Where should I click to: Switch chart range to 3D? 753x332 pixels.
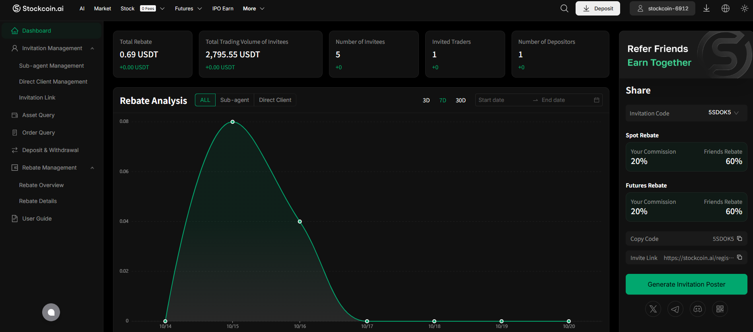pos(426,100)
